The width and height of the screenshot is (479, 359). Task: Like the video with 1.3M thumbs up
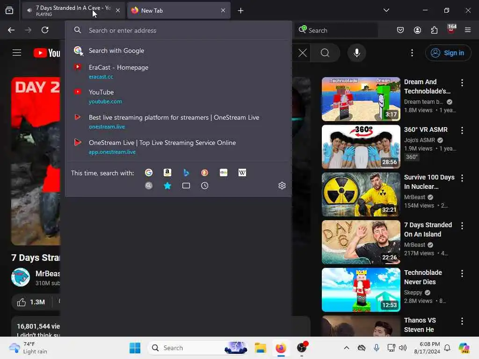click(31, 302)
